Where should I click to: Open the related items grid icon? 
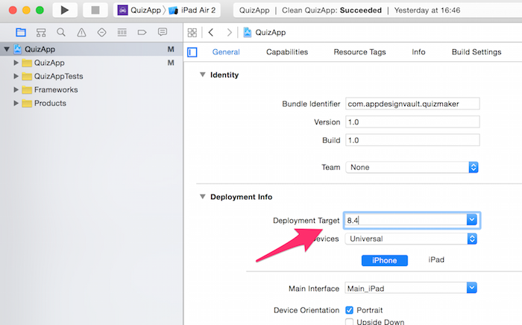tap(192, 33)
